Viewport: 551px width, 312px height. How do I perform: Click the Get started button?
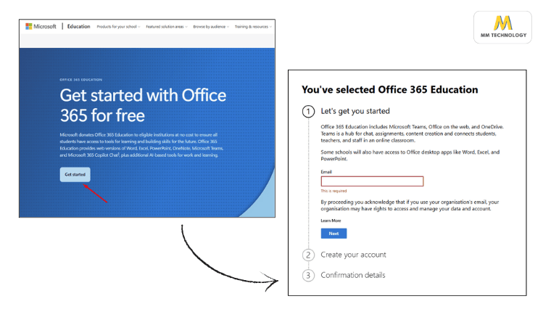coord(75,174)
